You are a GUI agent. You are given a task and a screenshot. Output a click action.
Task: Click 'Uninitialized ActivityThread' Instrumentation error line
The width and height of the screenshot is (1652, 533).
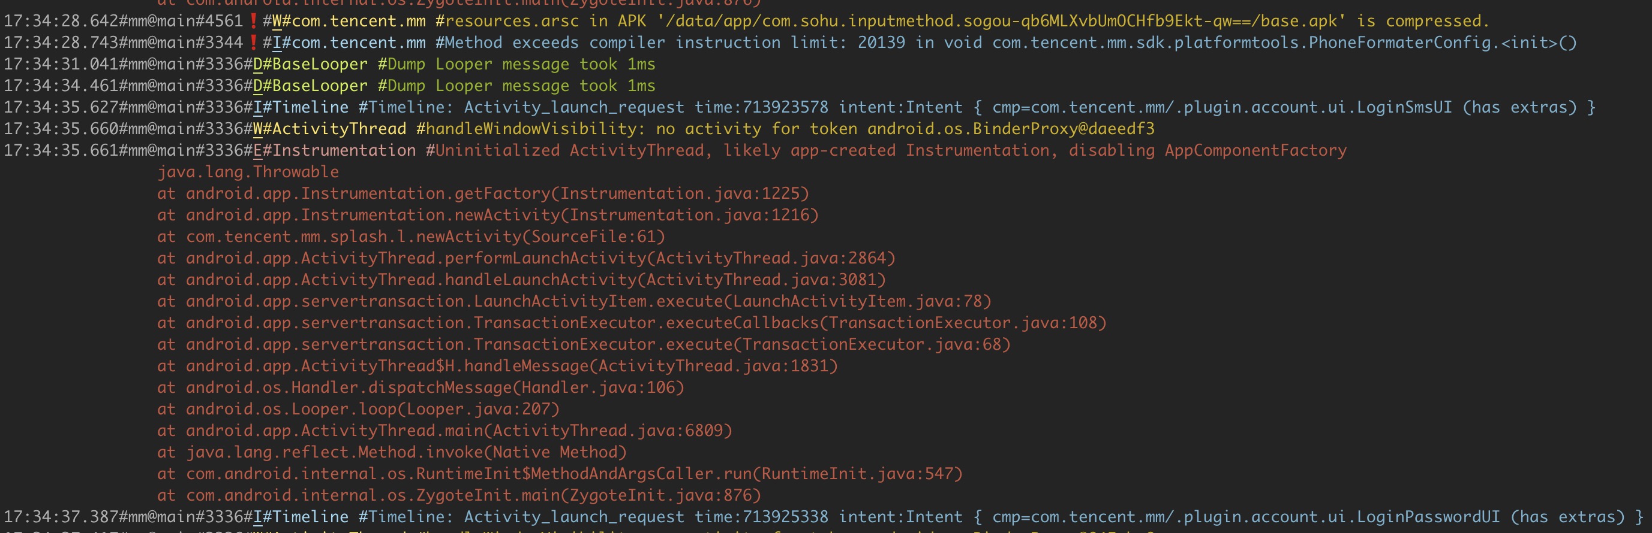[x=675, y=150]
